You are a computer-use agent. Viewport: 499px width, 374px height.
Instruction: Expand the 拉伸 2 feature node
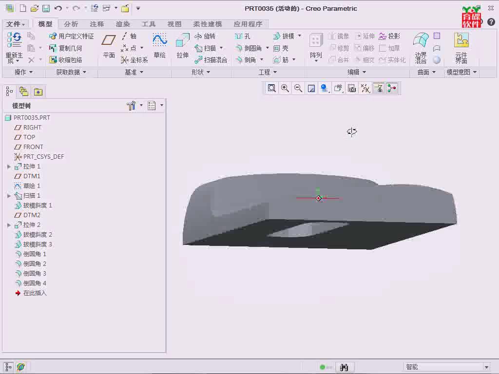(x=9, y=225)
